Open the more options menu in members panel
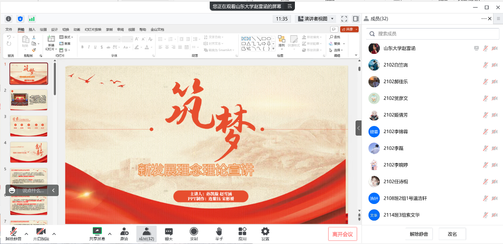Viewport: 503px width, 244px height. pyautogui.click(x=484, y=19)
